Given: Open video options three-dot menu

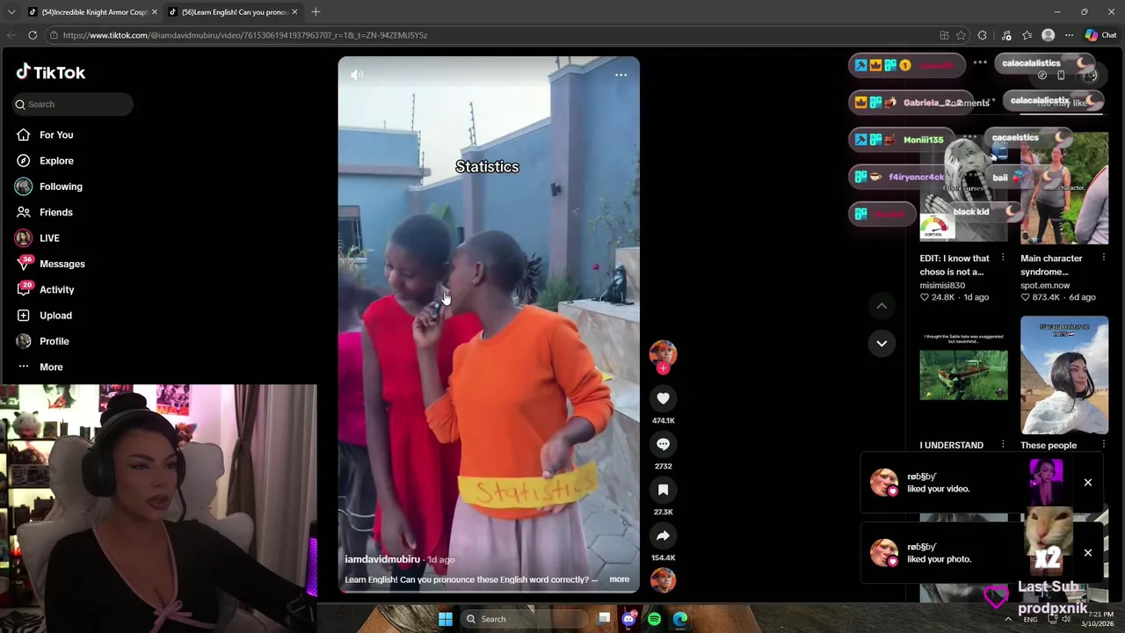Looking at the screenshot, I should [621, 75].
